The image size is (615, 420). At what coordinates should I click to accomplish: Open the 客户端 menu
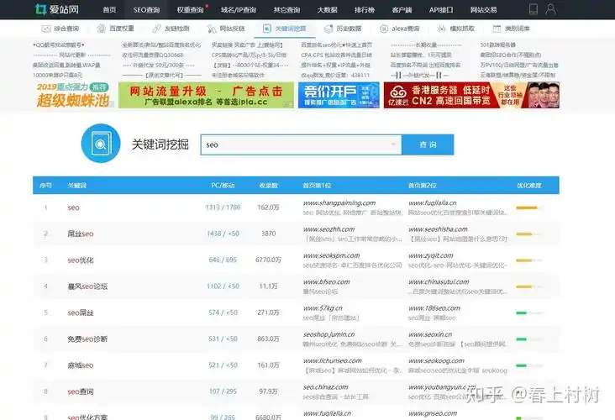coord(402,10)
